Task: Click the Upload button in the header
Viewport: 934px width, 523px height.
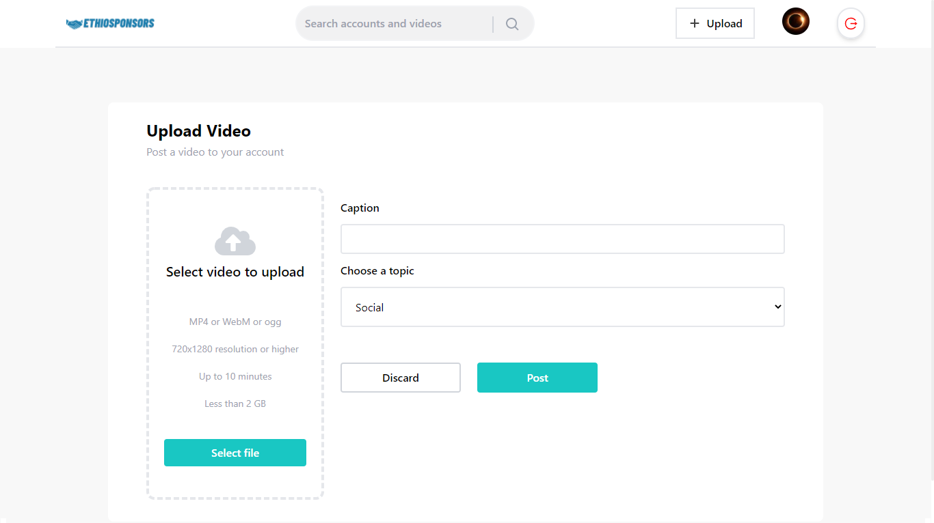Action: coord(715,23)
